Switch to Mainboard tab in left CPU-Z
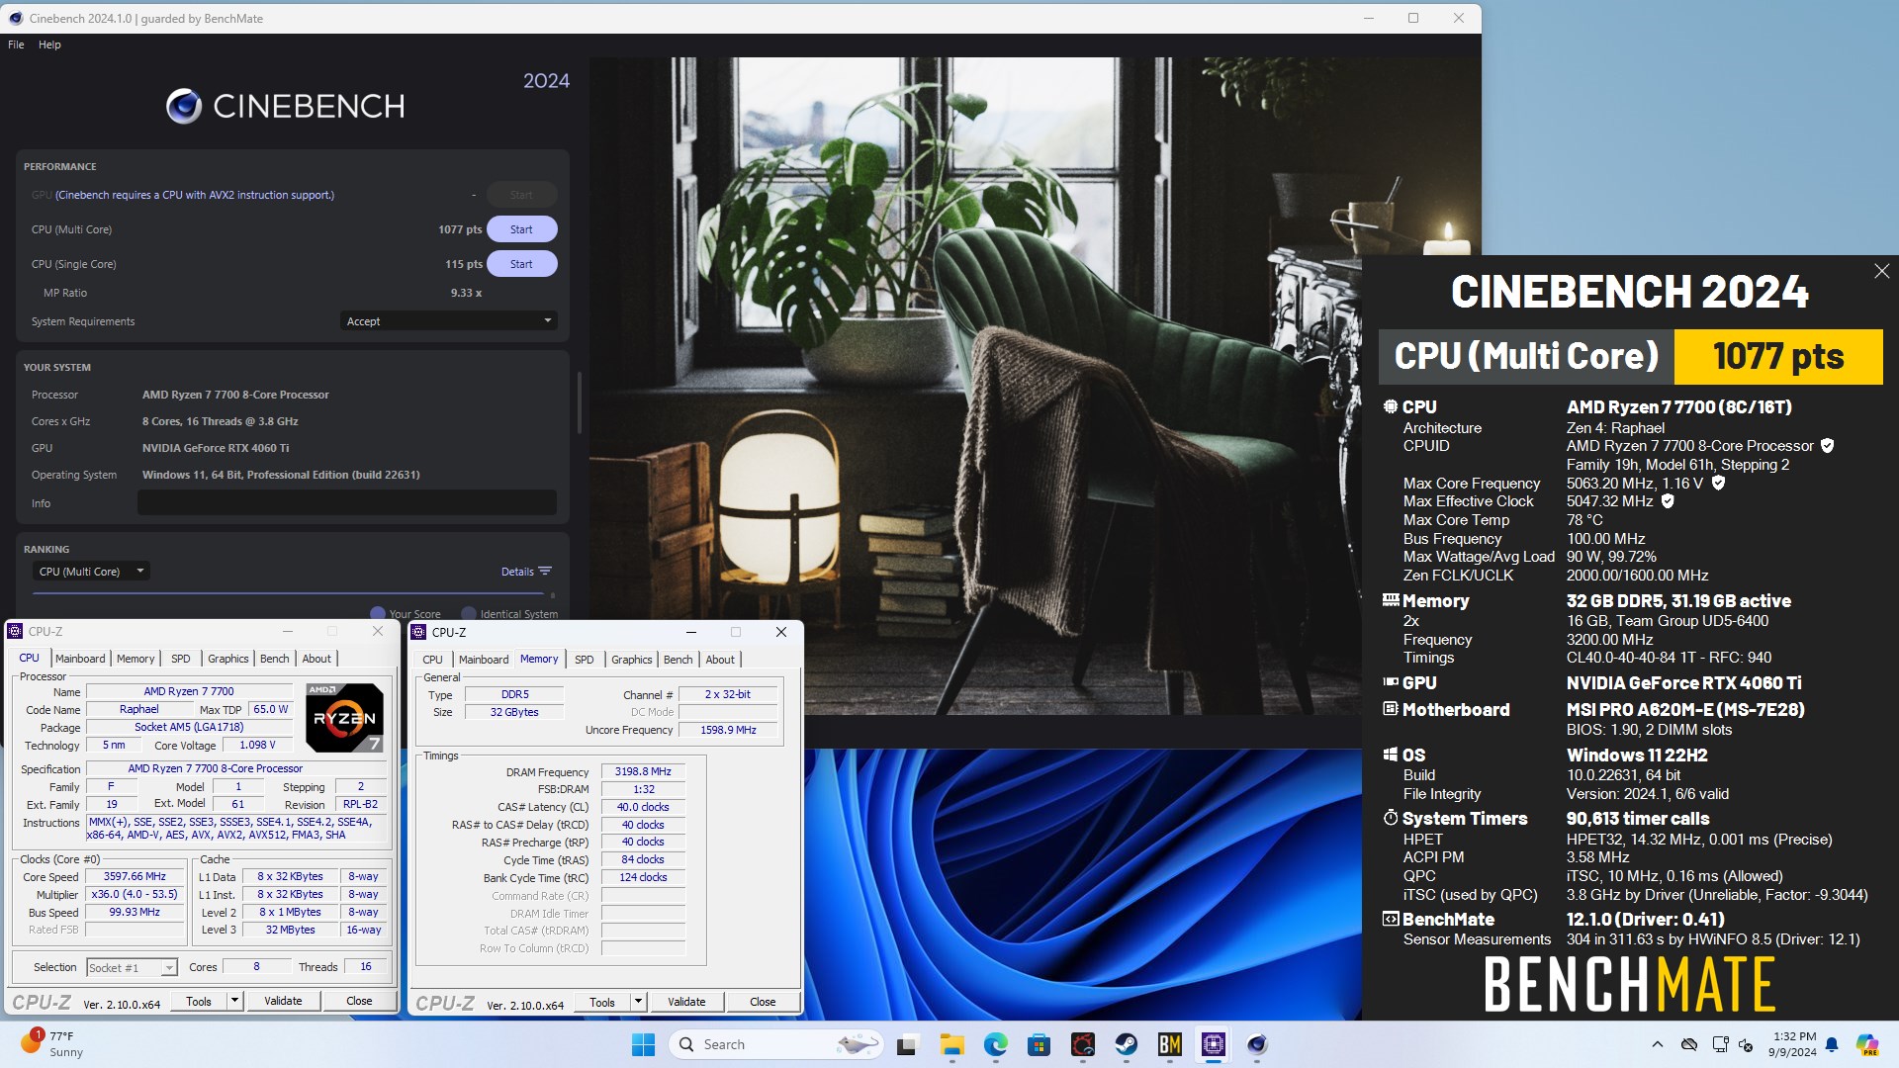The image size is (1899, 1068). coord(80,659)
